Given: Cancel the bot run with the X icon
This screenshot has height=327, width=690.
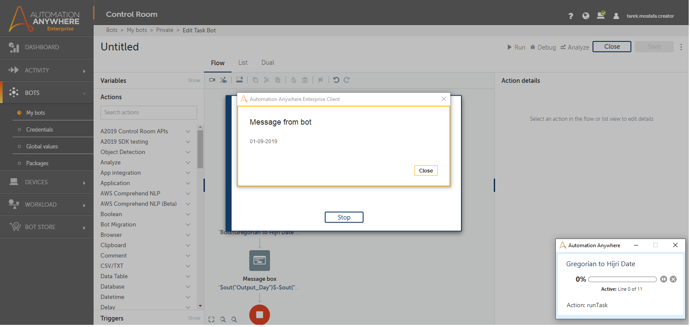Looking at the screenshot, I should [x=673, y=279].
